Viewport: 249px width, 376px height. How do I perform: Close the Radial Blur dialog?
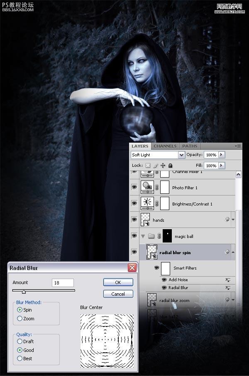[x=132, y=267]
